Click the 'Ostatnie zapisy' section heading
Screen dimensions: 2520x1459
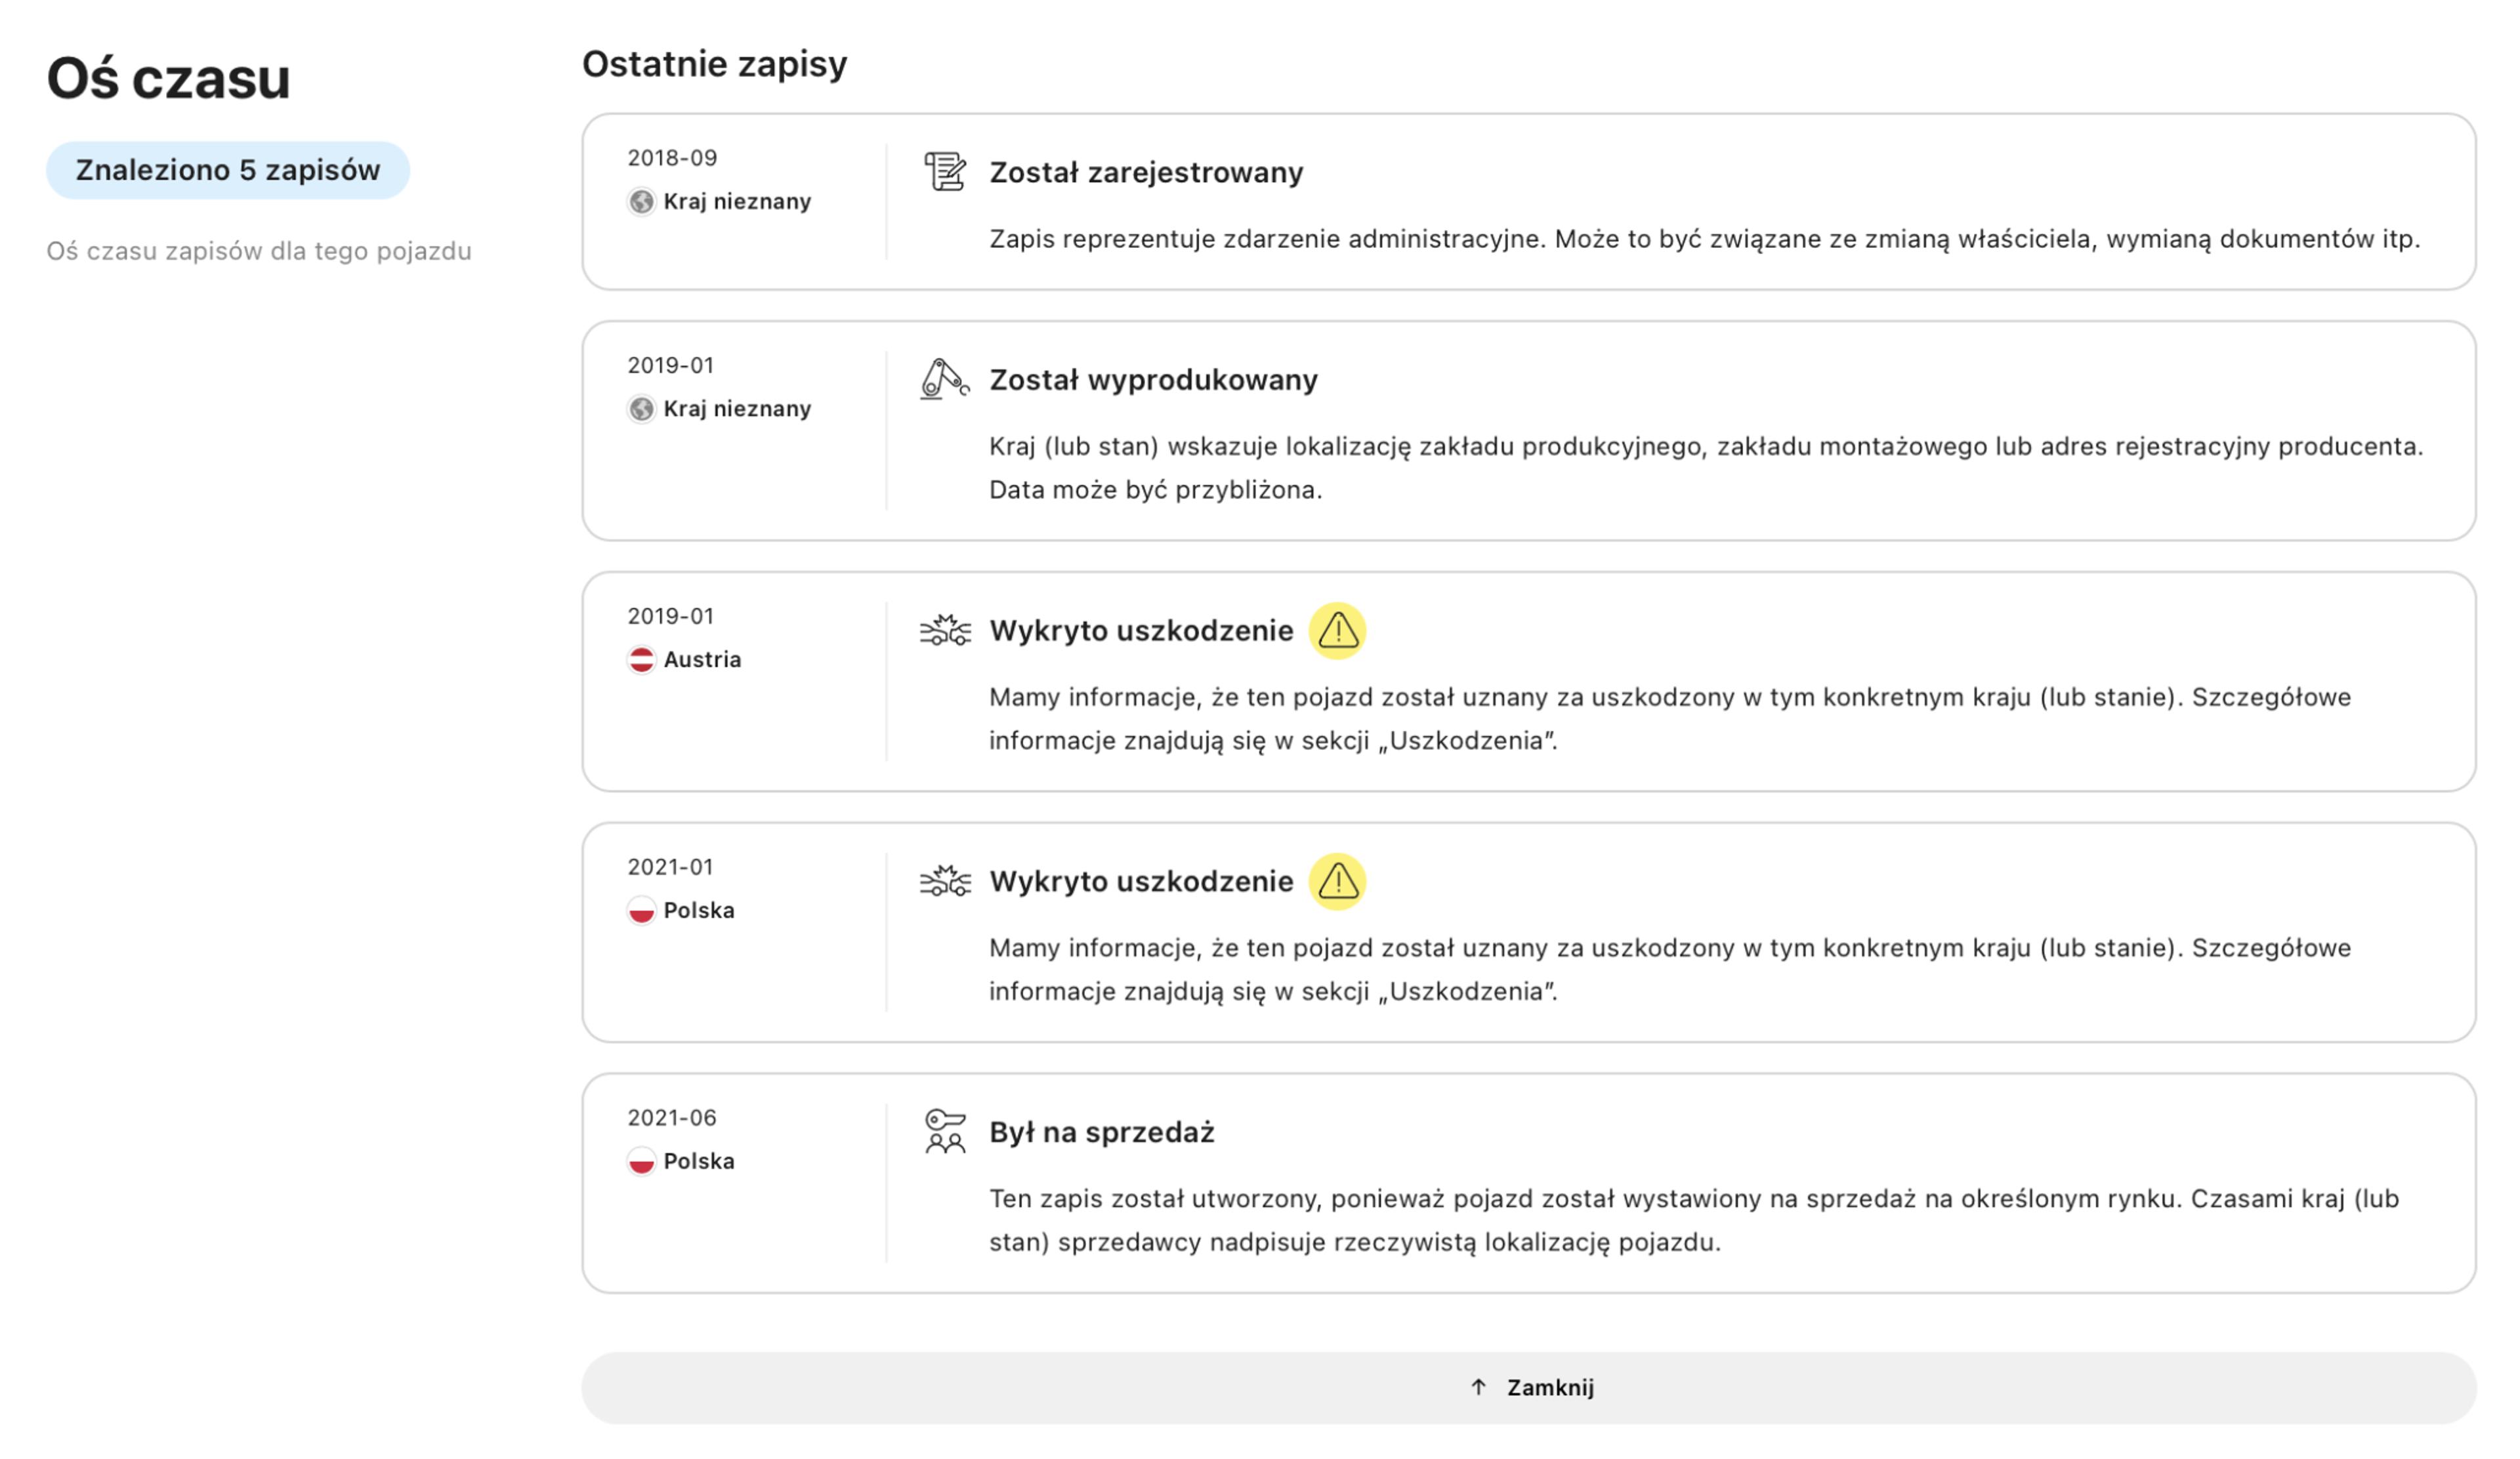(714, 64)
